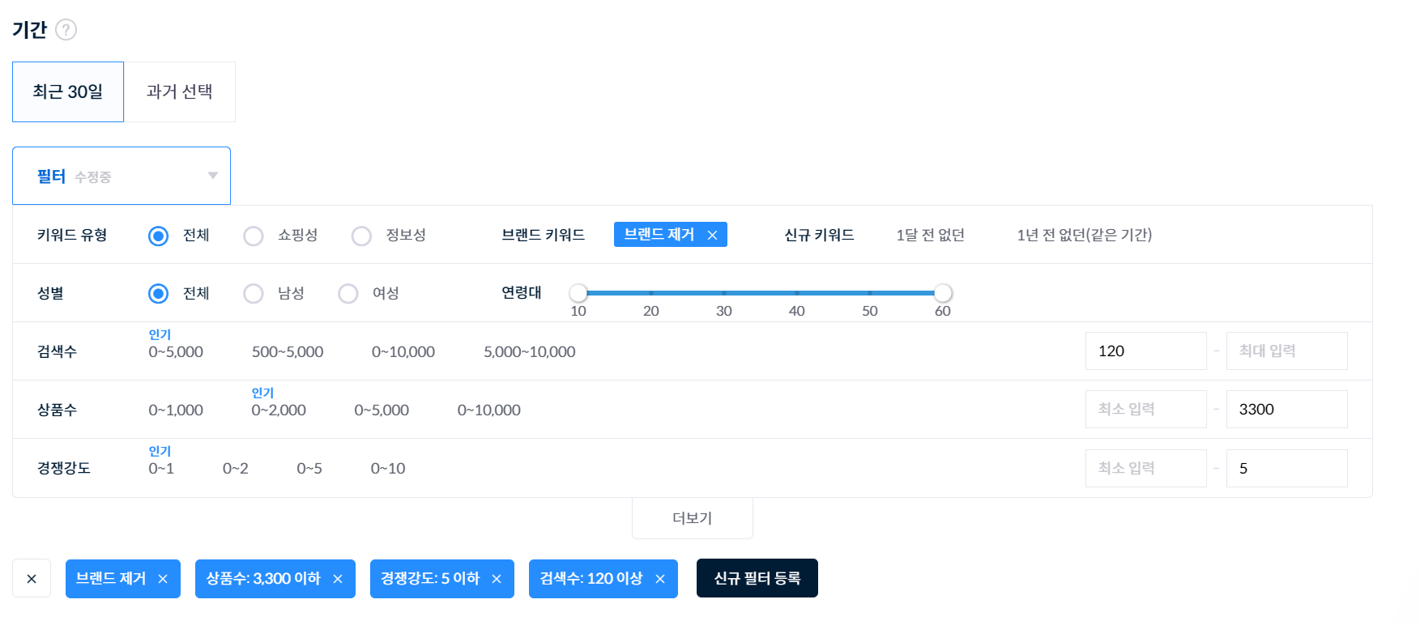Click the 상품수 maximum field showing 3300
Screen dimensions: 1420x625
tap(1287, 409)
